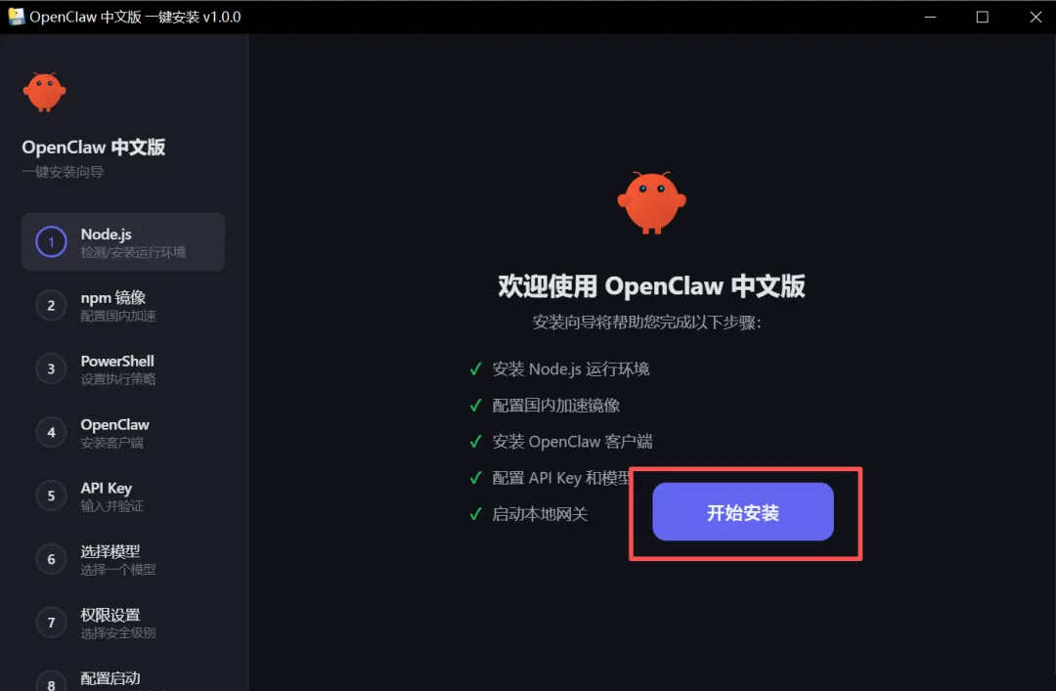The image size is (1056, 691).
Task: Select step 1 circle for Node.js
Action: tap(51, 241)
